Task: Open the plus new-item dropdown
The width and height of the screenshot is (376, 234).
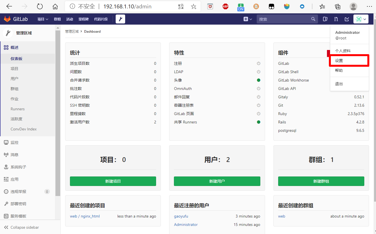Action: (248, 19)
